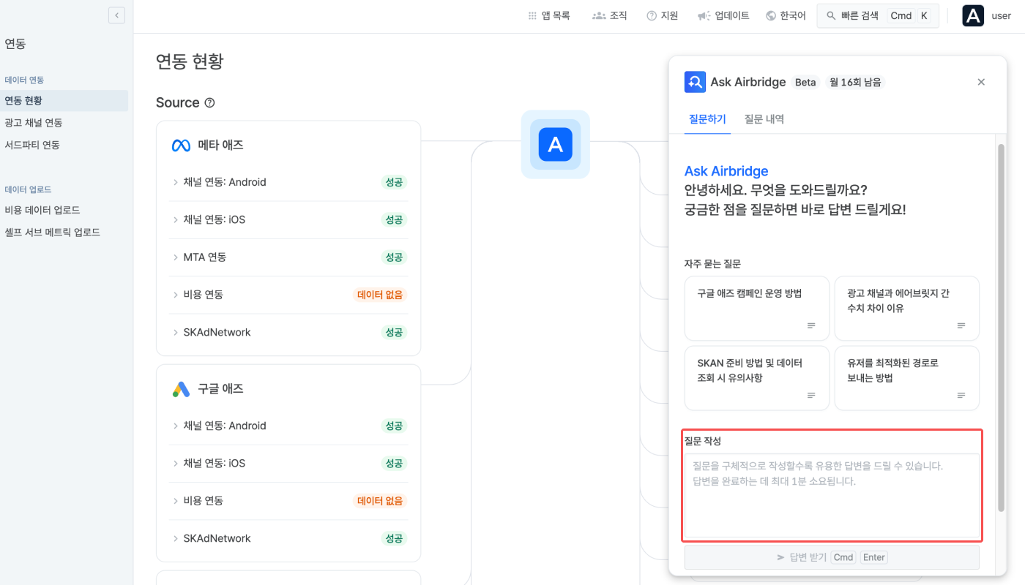
Task: Click the central Airbridge logo node
Action: point(555,144)
